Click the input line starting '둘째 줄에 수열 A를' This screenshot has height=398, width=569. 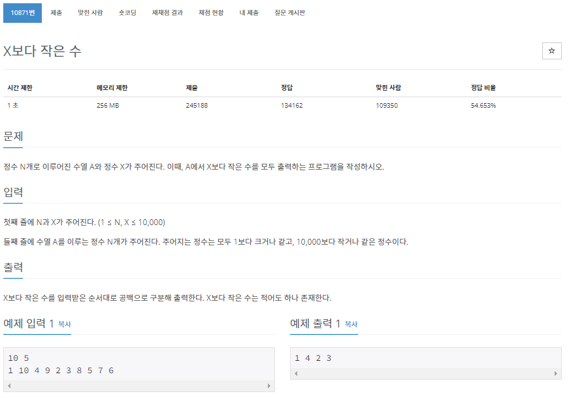(206, 242)
